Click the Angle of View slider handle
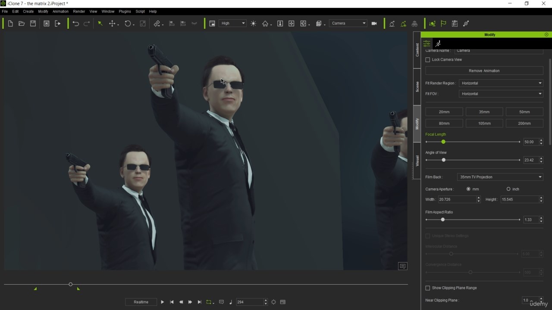 tap(443, 160)
